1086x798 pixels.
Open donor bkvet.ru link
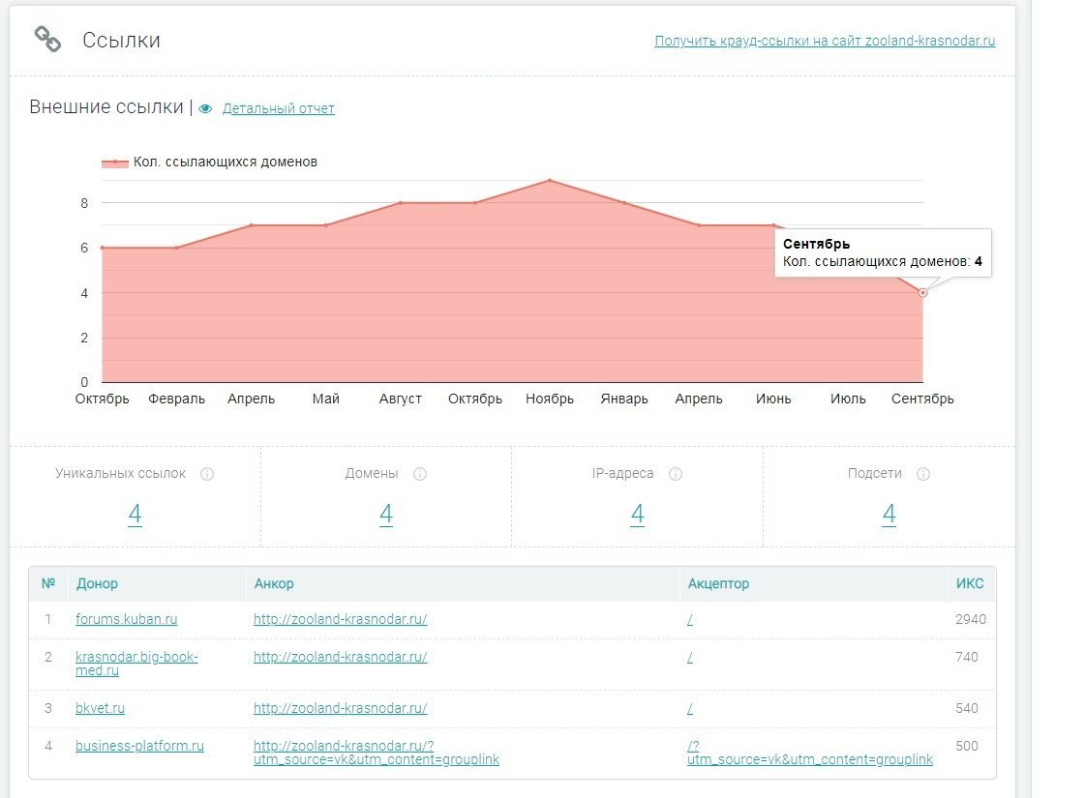coord(101,709)
